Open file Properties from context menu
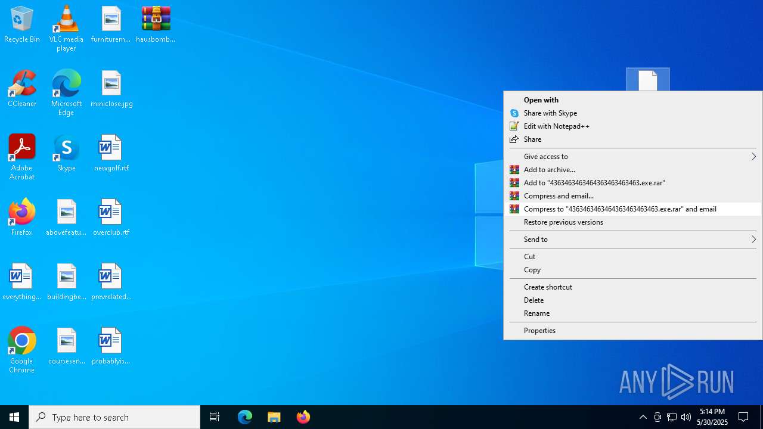 (633, 331)
